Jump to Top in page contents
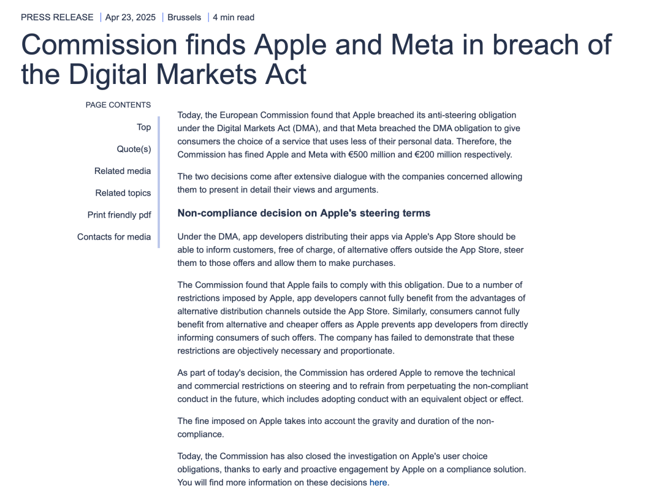Screen dimensions: 662x500 coord(143,127)
